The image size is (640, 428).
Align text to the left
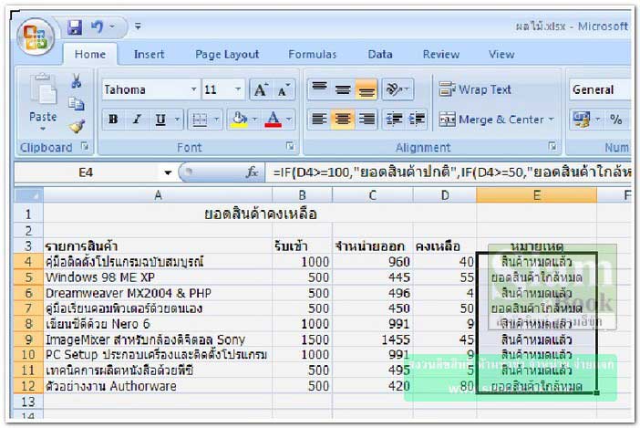click(x=319, y=120)
